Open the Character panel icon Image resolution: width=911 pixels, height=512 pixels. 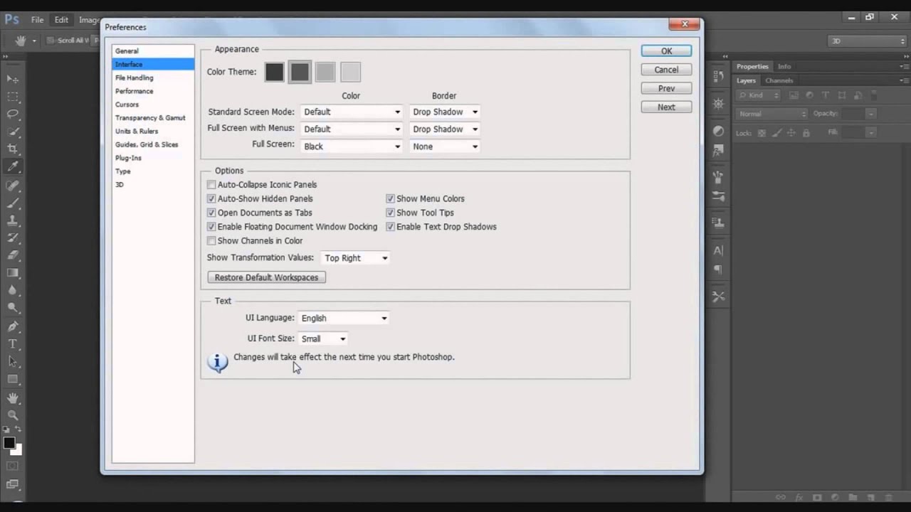pos(718,250)
